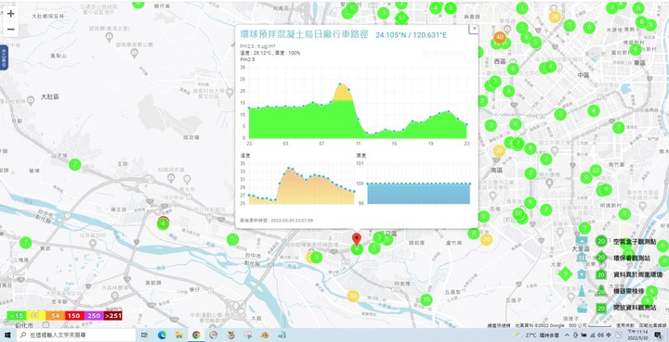
Task: Click the temperature chart in popup
Action: pos(301,184)
